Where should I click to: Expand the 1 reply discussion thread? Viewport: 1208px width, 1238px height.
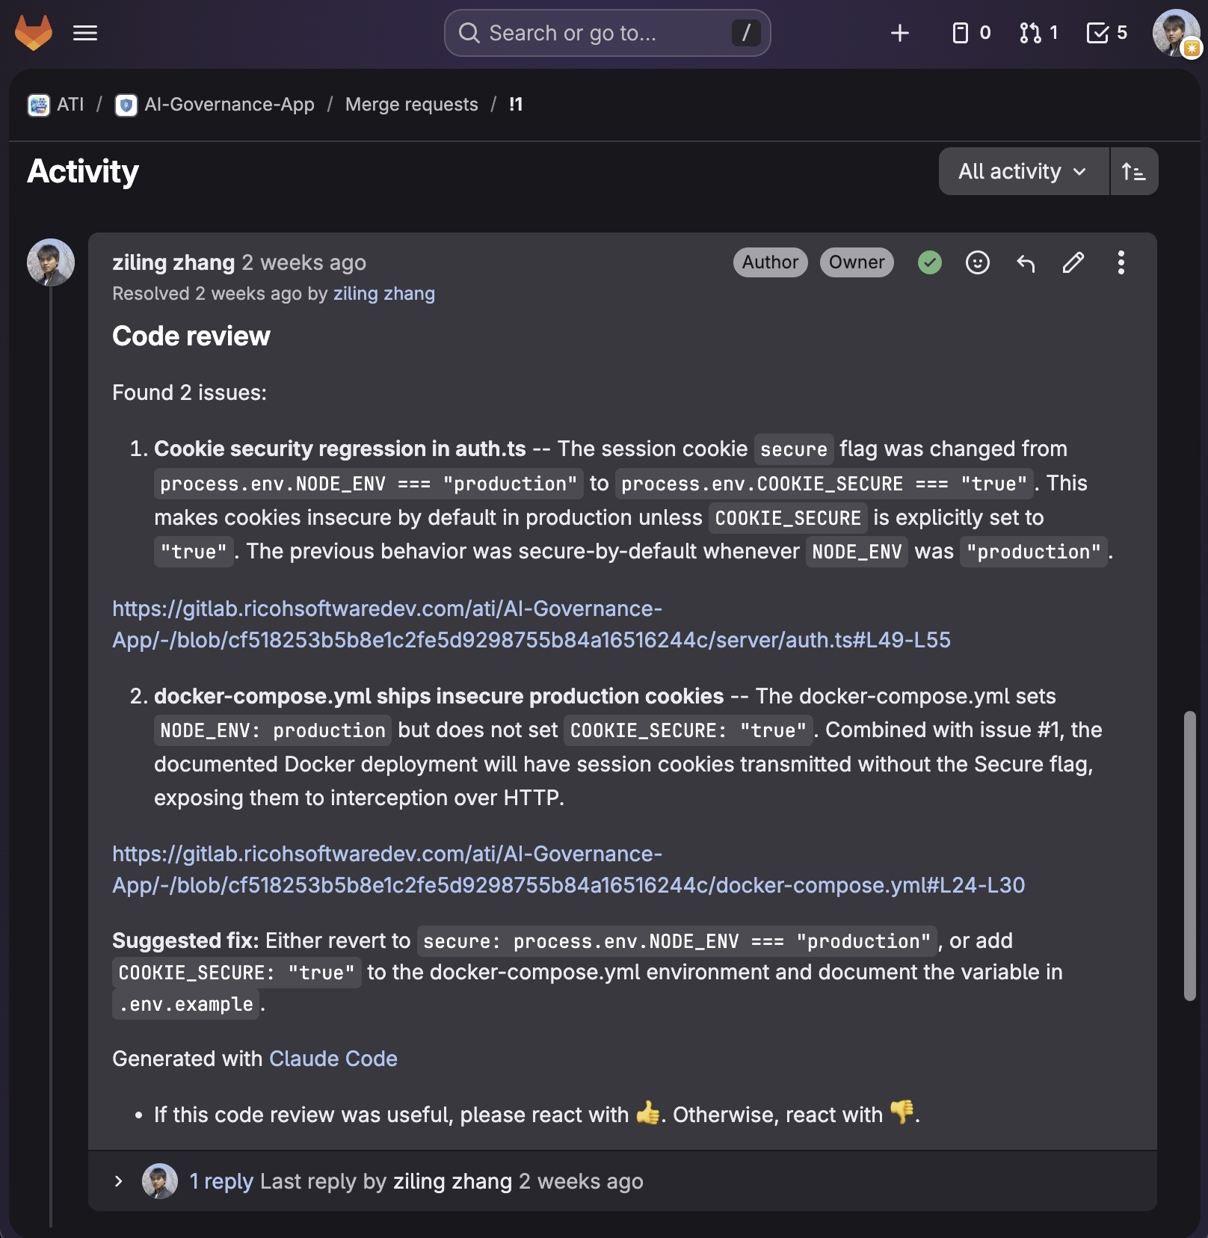[x=220, y=1180]
